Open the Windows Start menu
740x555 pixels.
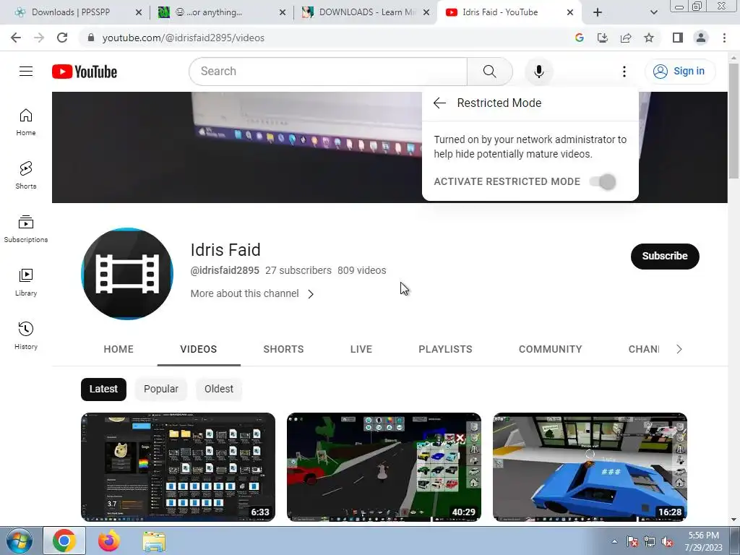pos(19,541)
